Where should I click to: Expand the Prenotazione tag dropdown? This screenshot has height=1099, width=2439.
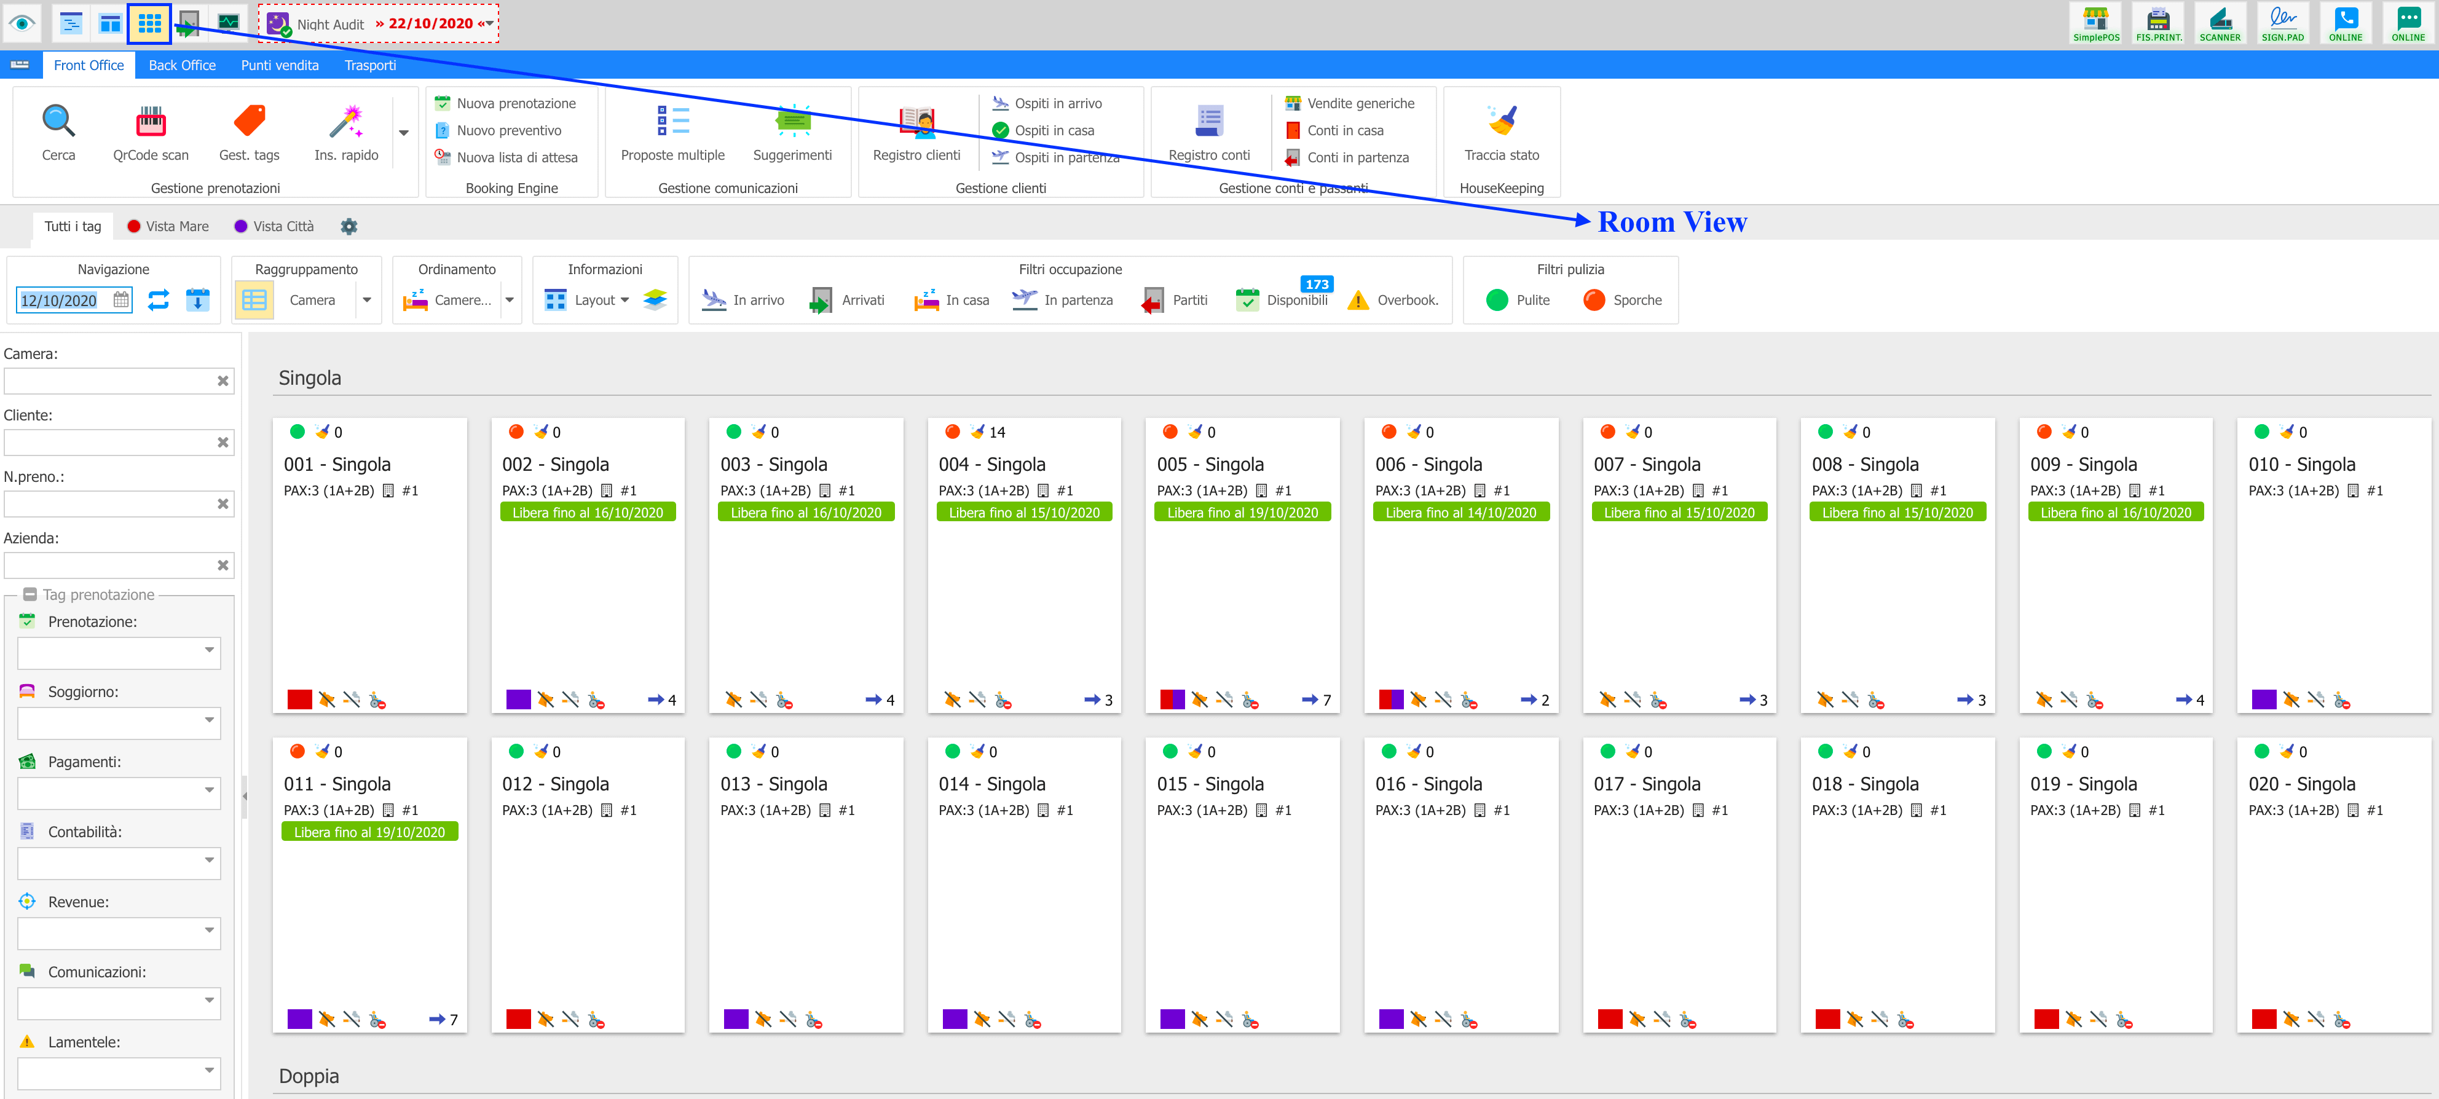(209, 650)
